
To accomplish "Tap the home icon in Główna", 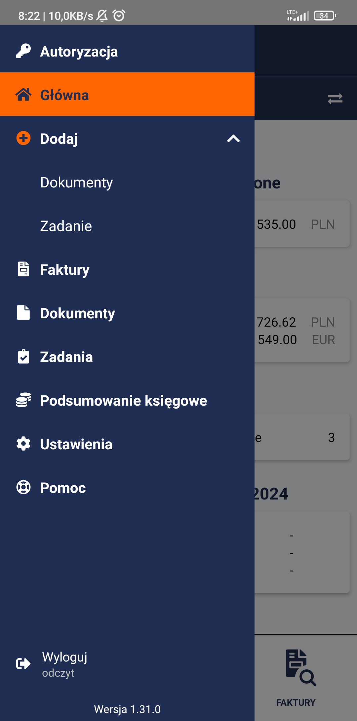I will (23, 95).
